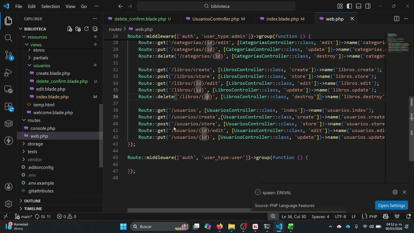Switch to delete_confirm.blade.php tab

(142, 19)
